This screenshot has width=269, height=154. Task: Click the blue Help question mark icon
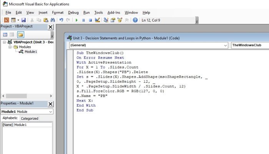(x=135, y=20)
